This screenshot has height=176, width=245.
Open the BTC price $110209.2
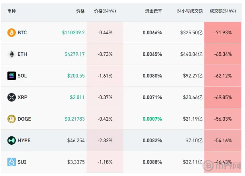73,33
